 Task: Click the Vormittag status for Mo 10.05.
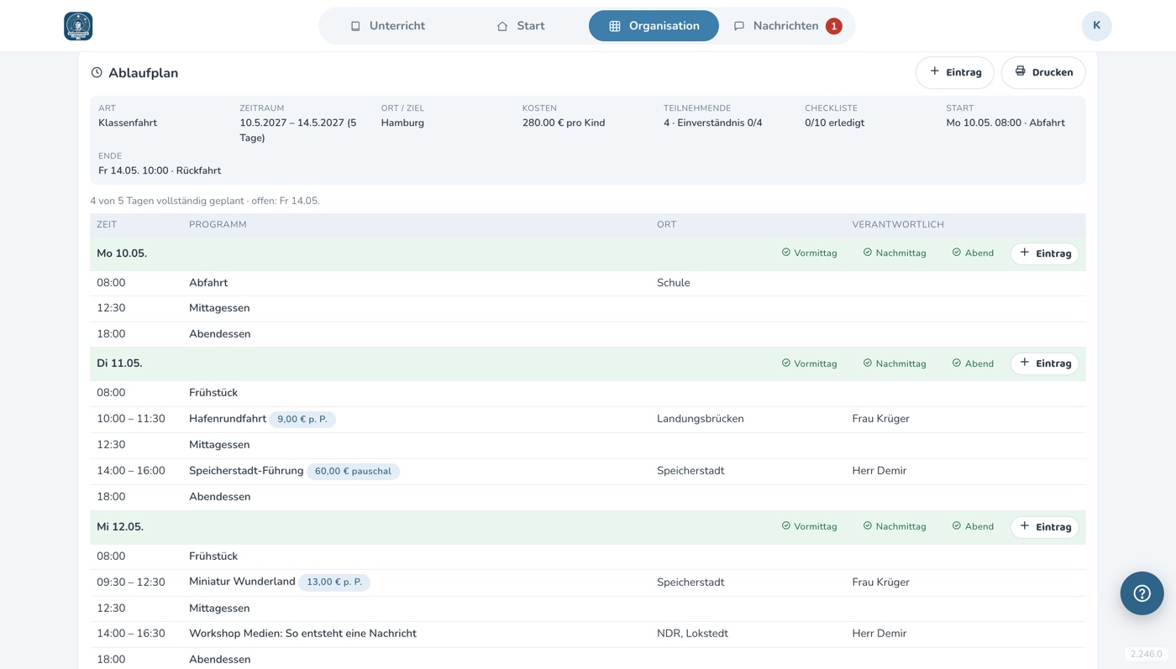[810, 253]
